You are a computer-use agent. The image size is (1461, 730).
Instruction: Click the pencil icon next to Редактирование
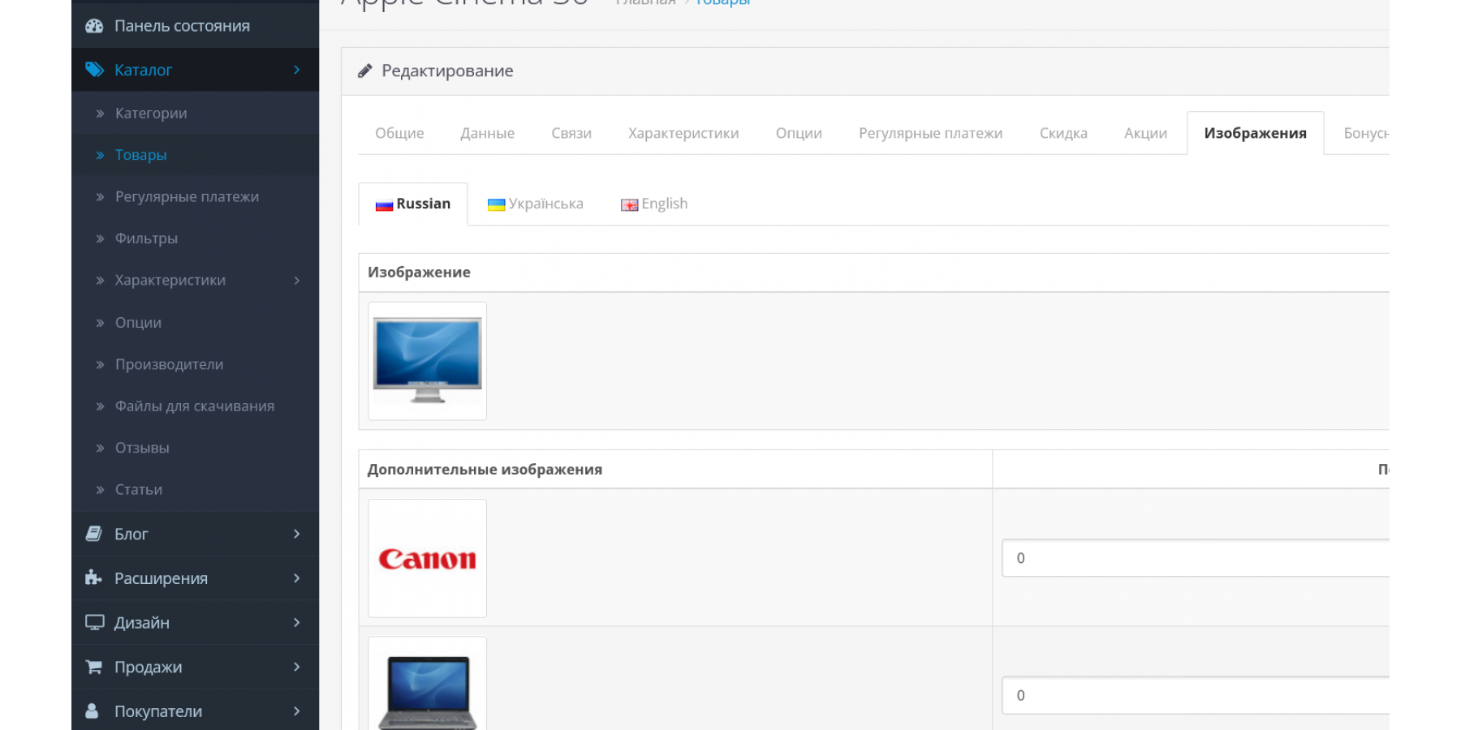click(x=365, y=71)
